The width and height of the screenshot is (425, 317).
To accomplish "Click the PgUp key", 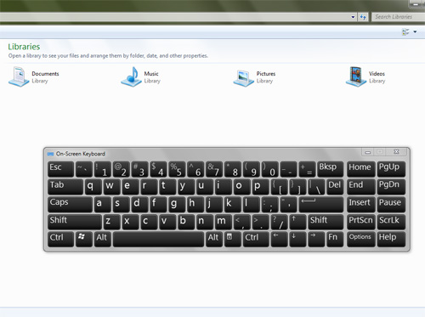I will tap(391, 169).
